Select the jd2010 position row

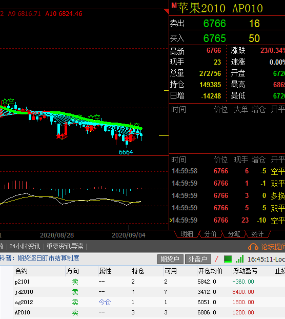click(149, 292)
